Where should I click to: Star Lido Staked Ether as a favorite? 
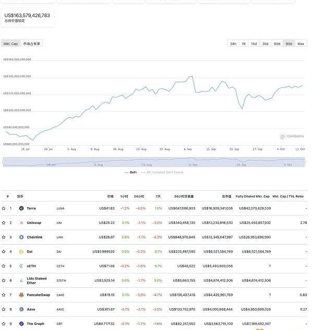[4, 281]
